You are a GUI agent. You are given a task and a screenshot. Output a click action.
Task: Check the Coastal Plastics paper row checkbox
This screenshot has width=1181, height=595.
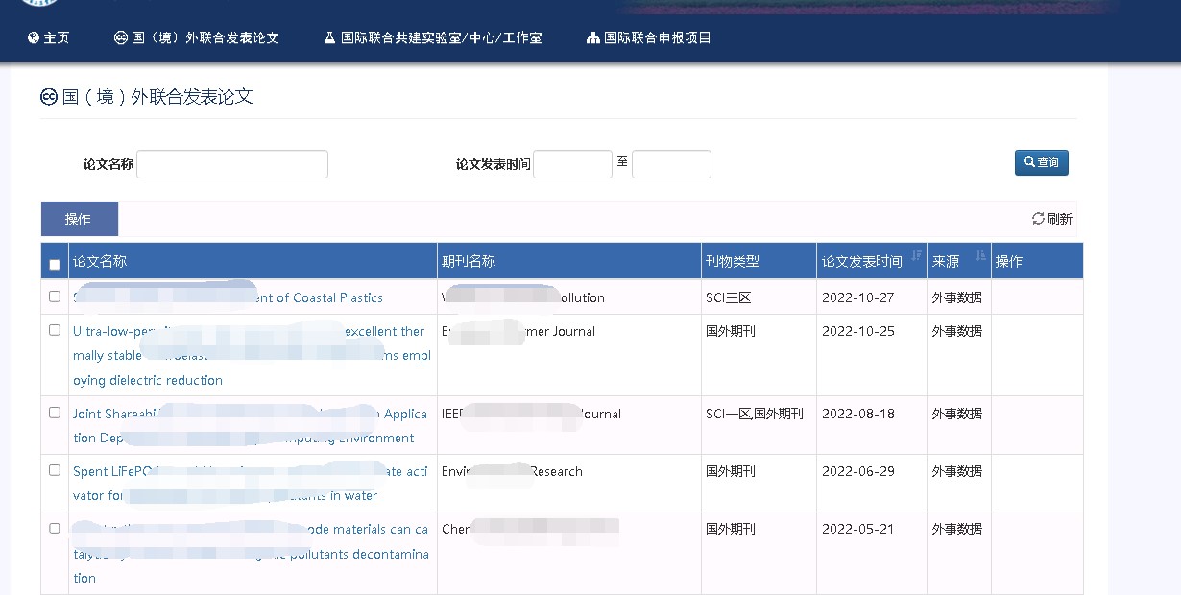point(55,297)
